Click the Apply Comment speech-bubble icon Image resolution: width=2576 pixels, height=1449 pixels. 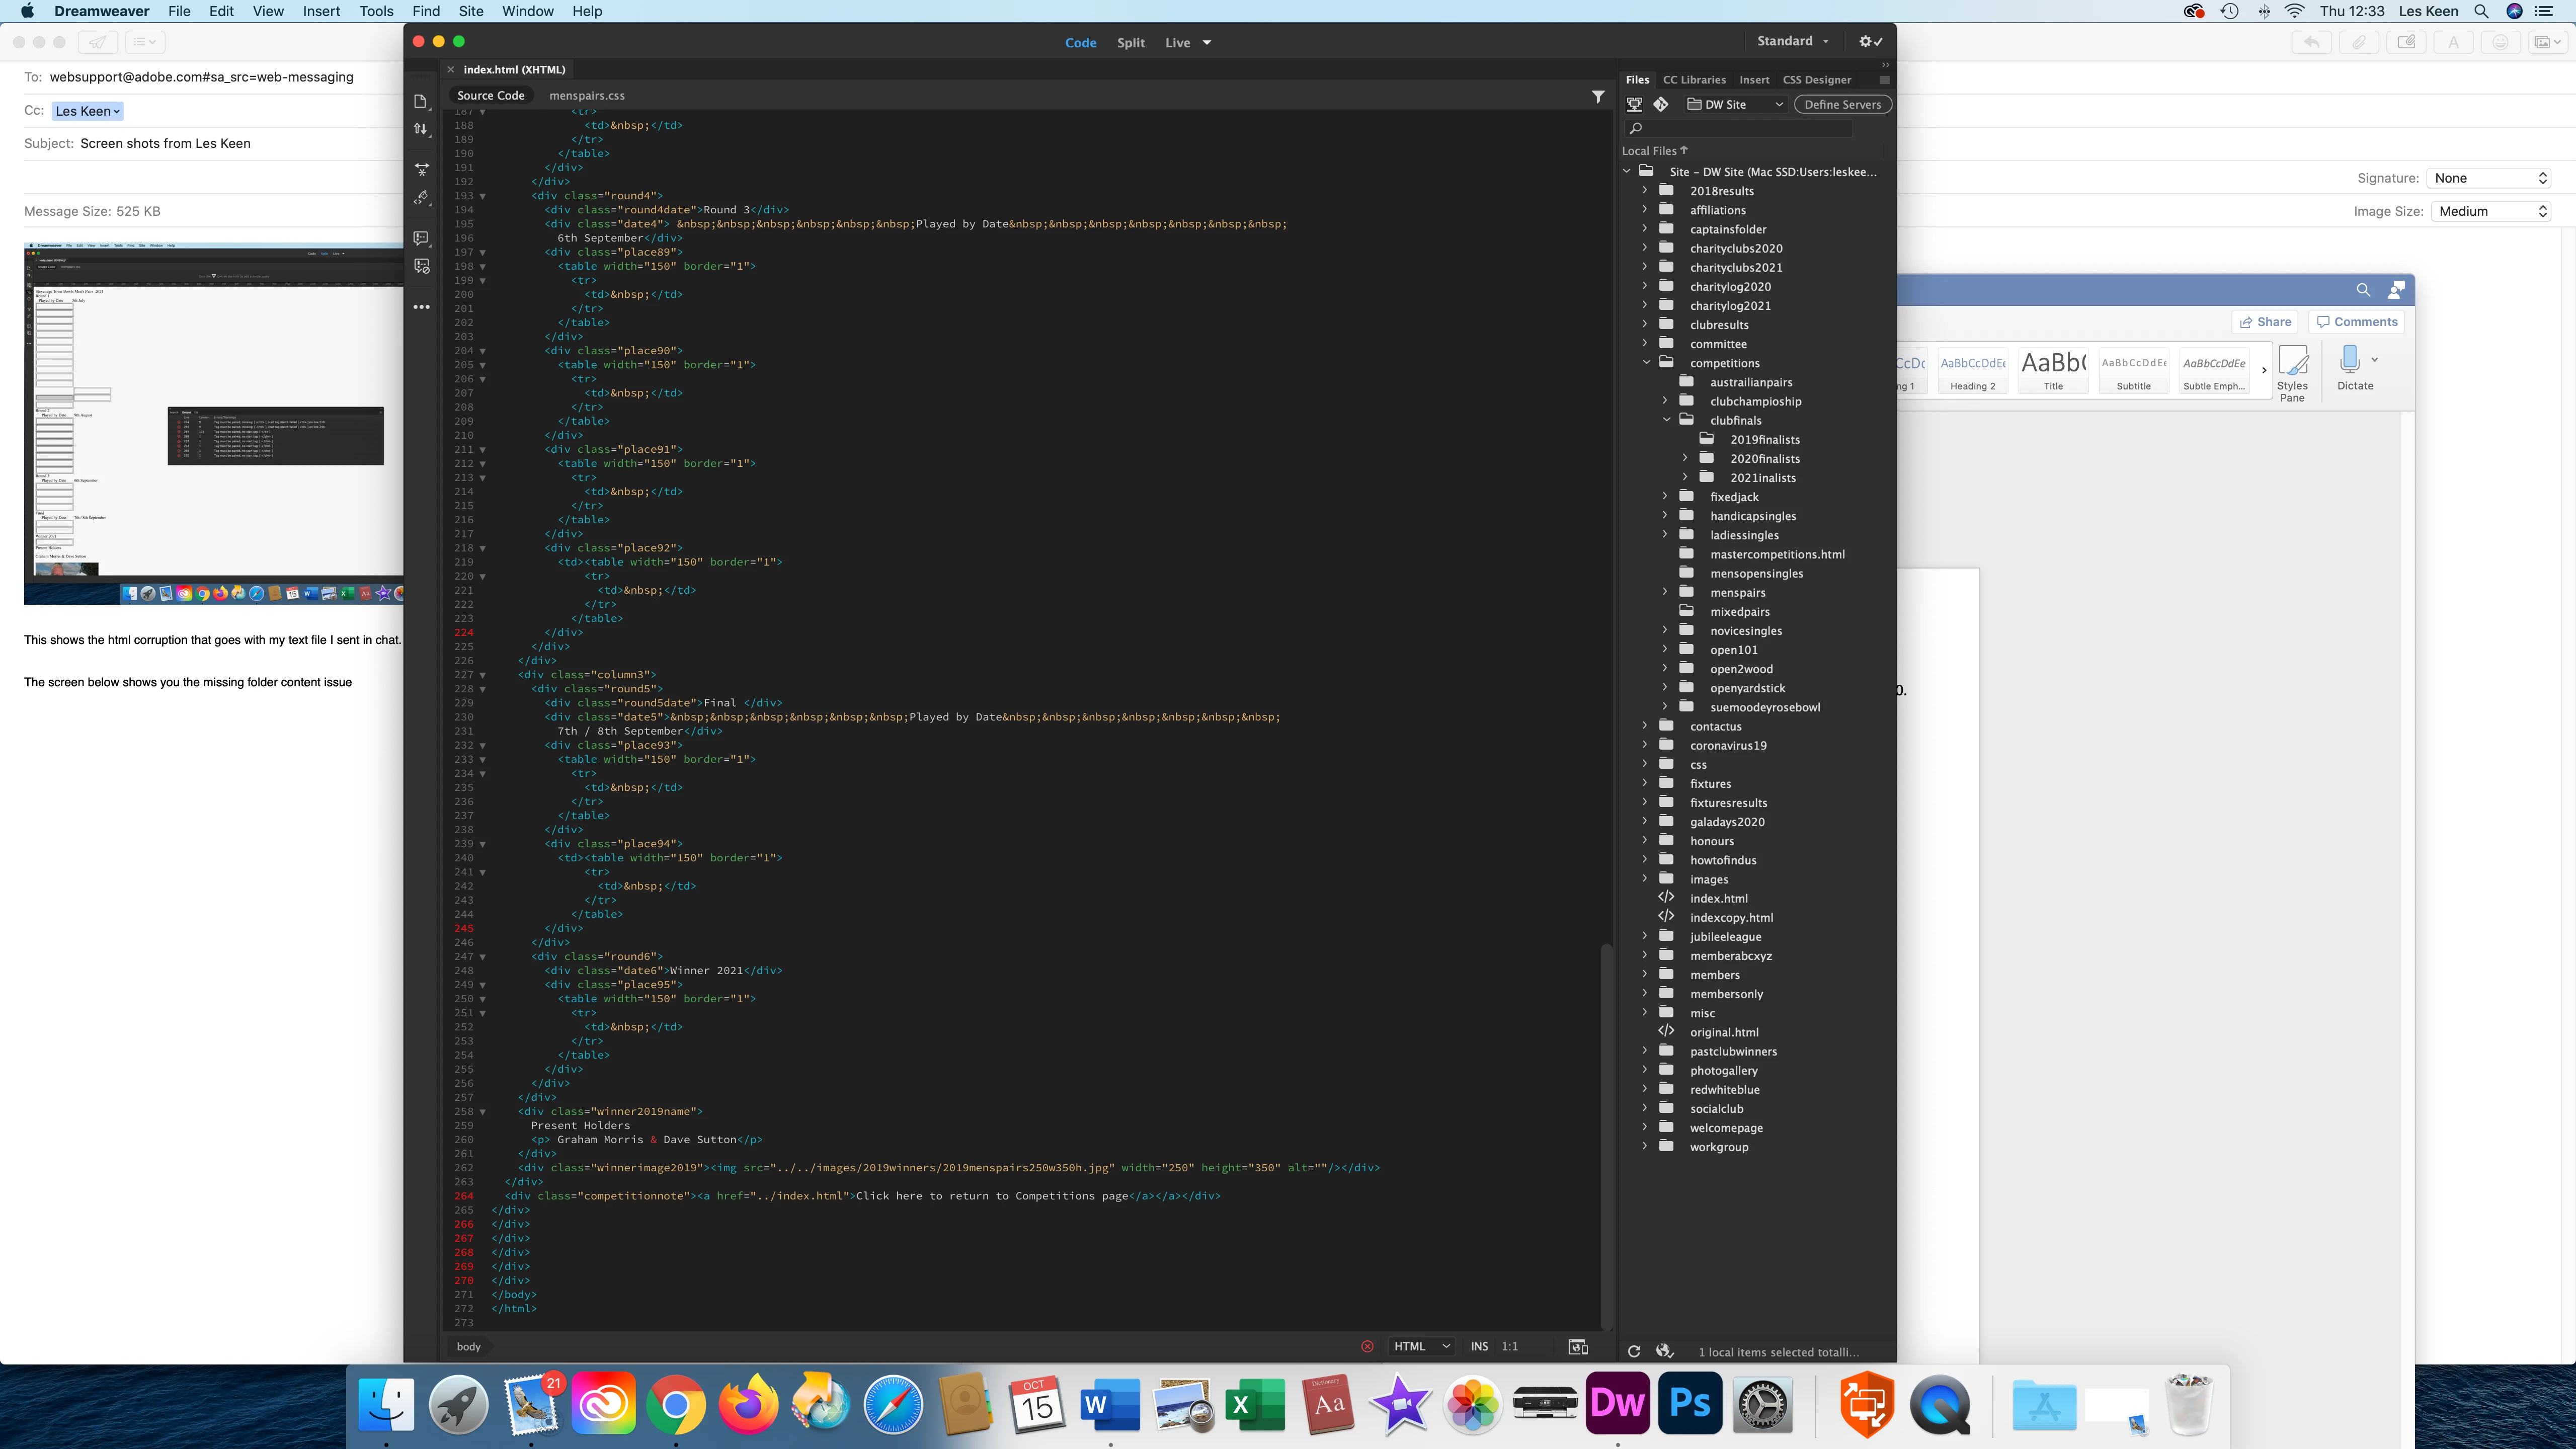(x=421, y=238)
